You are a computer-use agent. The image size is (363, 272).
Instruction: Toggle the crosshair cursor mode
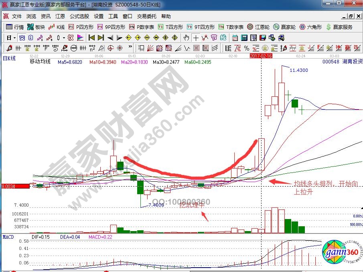pos(196,38)
